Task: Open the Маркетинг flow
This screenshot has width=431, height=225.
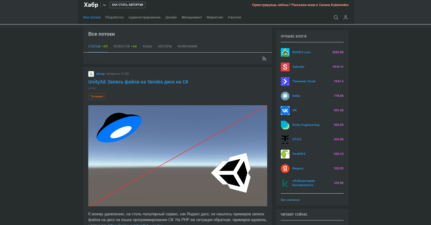Action: click(x=215, y=18)
